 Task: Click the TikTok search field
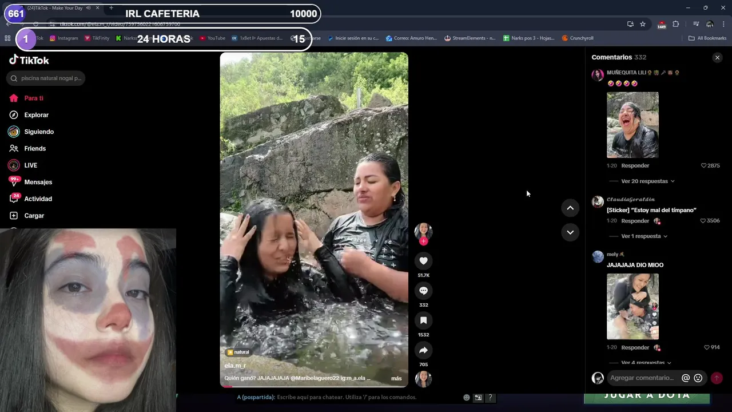pyautogui.click(x=46, y=78)
